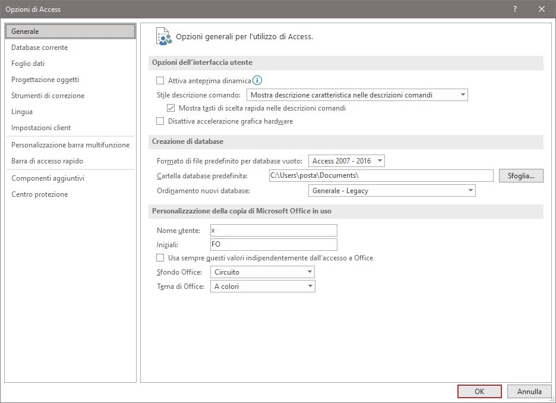Go to Progettazione oggetti category
This screenshot has height=403, width=556.
tap(70, 80)
